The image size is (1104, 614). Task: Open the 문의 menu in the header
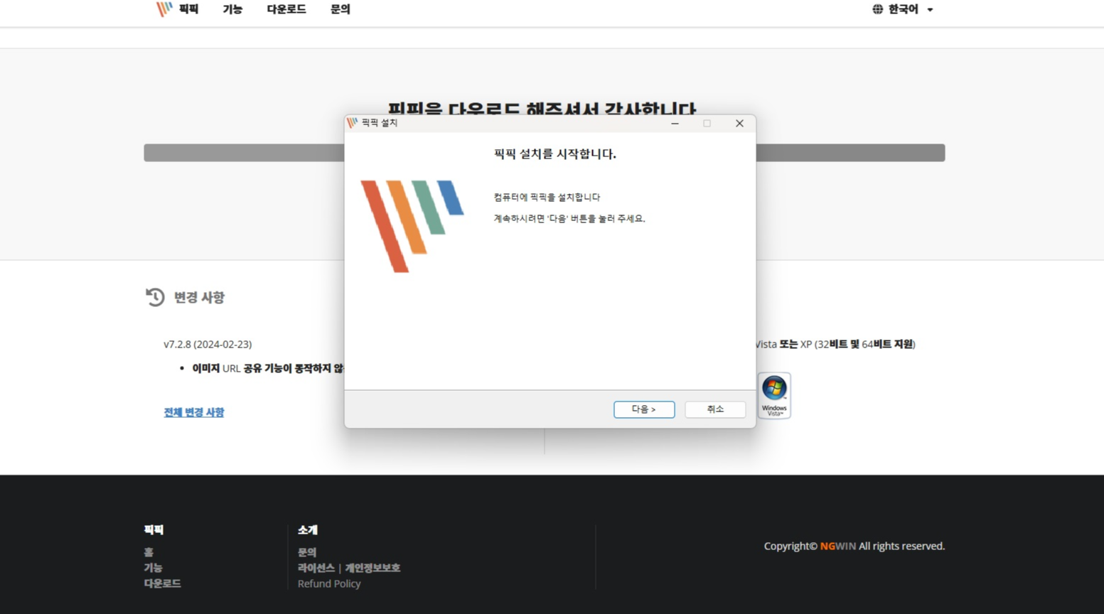coord(341,9)
